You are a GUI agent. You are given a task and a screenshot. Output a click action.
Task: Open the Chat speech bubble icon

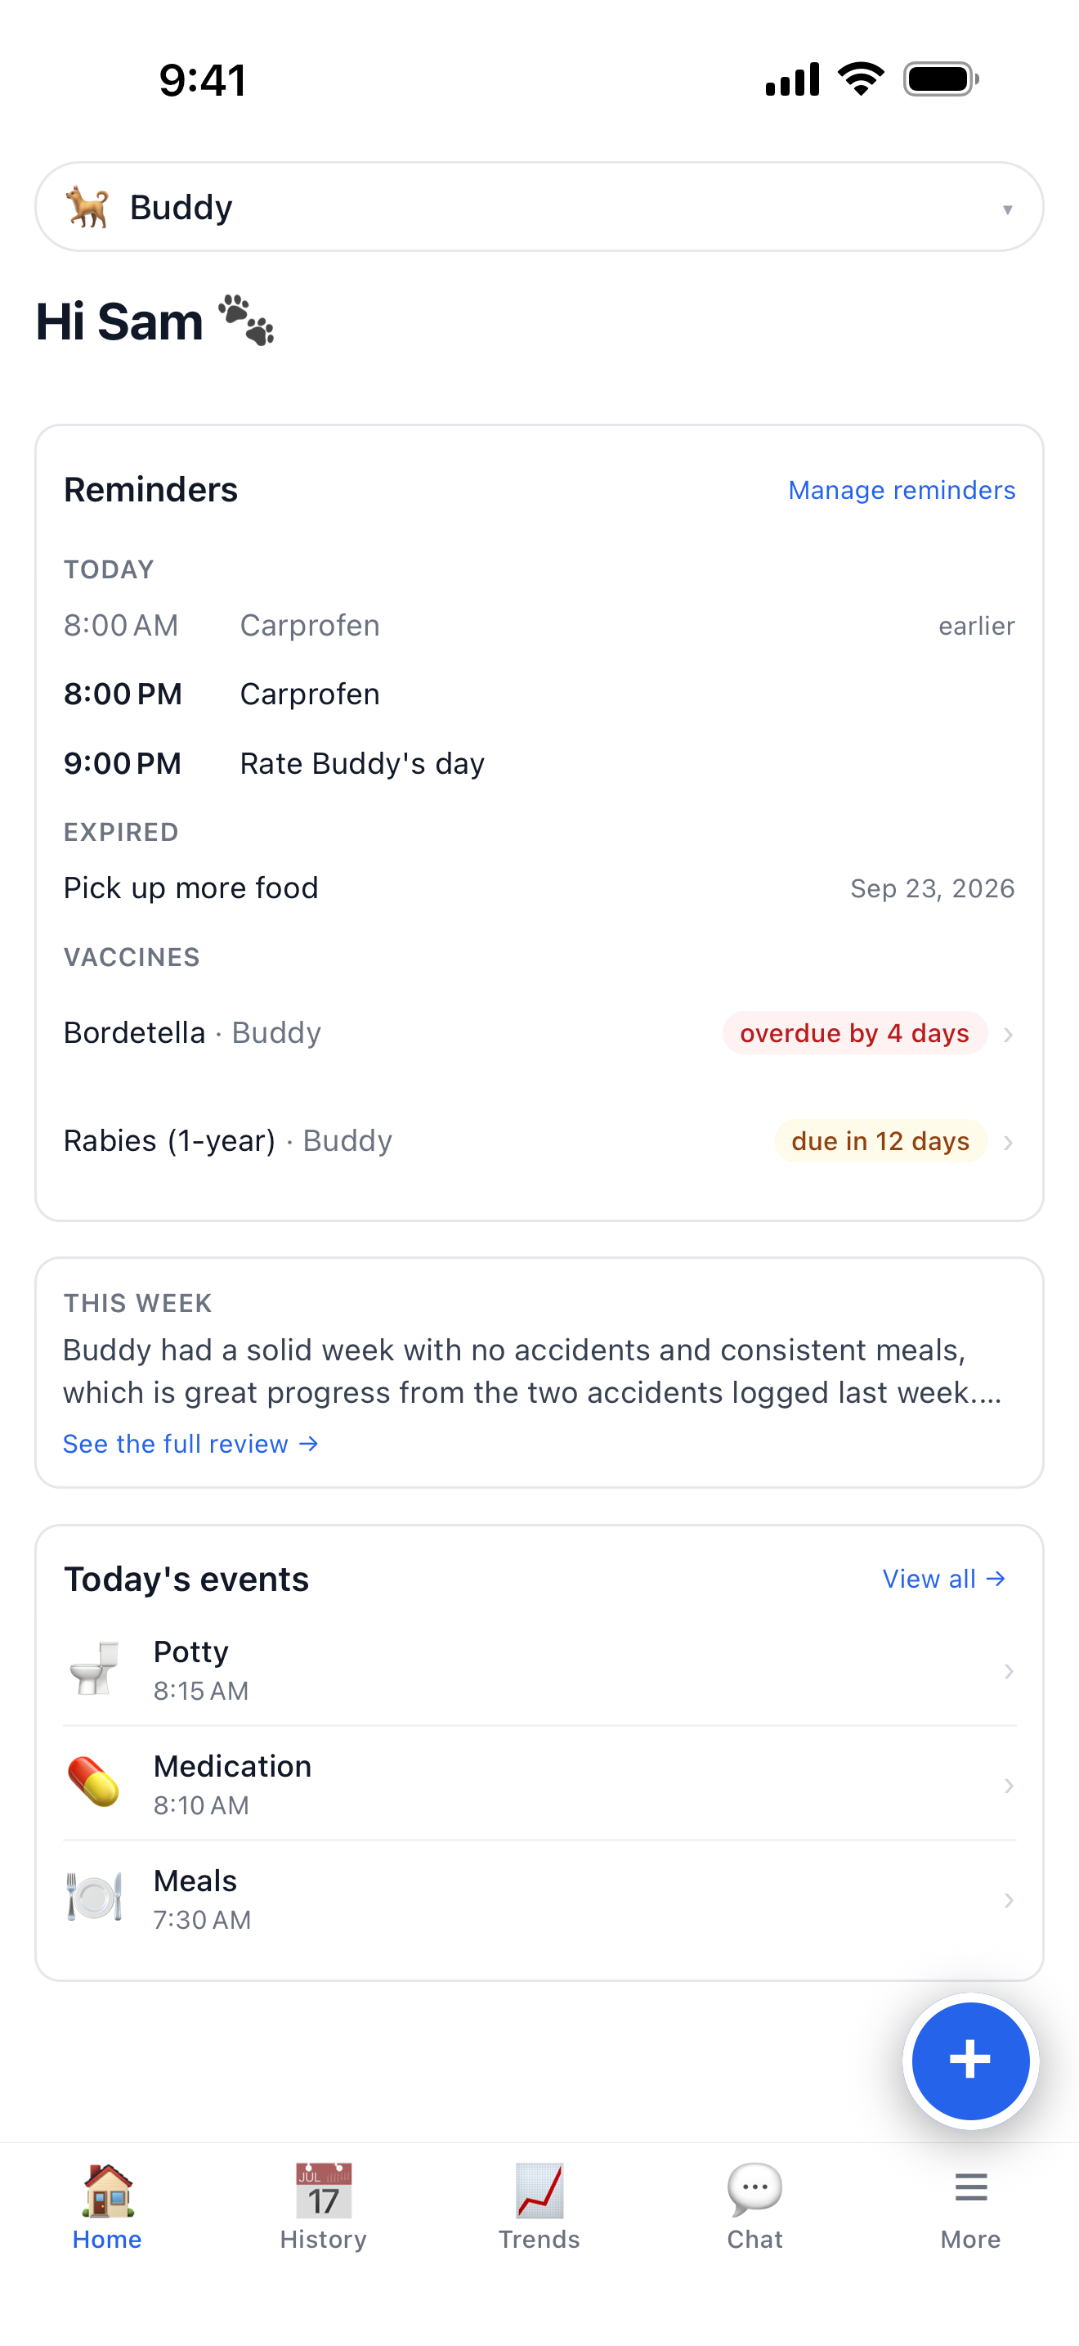754,2190
